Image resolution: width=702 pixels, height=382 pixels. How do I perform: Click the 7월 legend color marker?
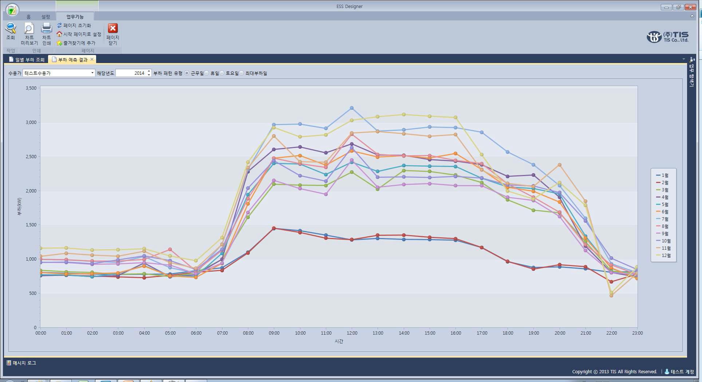click(658, 219)
